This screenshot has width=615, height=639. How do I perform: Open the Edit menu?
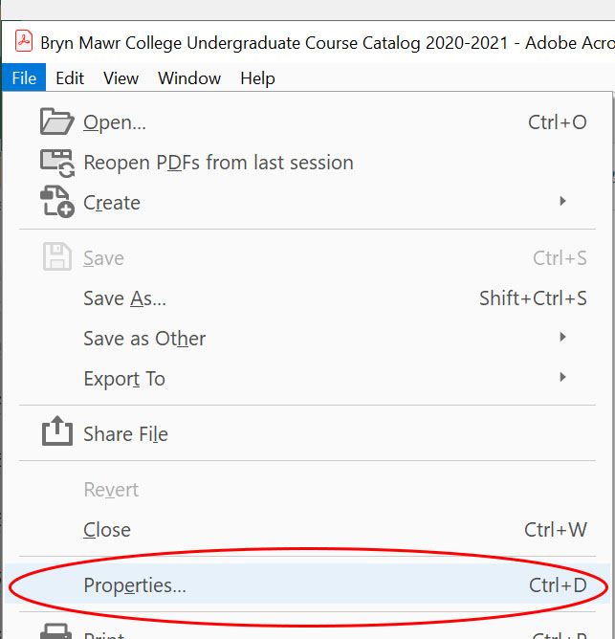70,78
